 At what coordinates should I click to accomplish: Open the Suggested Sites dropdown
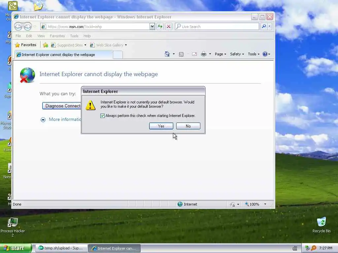coord(69,45)
